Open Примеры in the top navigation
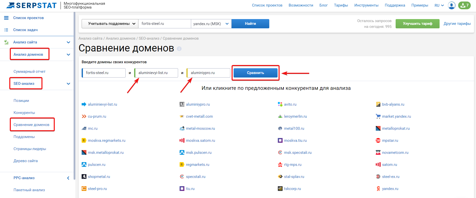Viewport: 476px width, 198px height. pyautogui.click(x=420, y=5)
